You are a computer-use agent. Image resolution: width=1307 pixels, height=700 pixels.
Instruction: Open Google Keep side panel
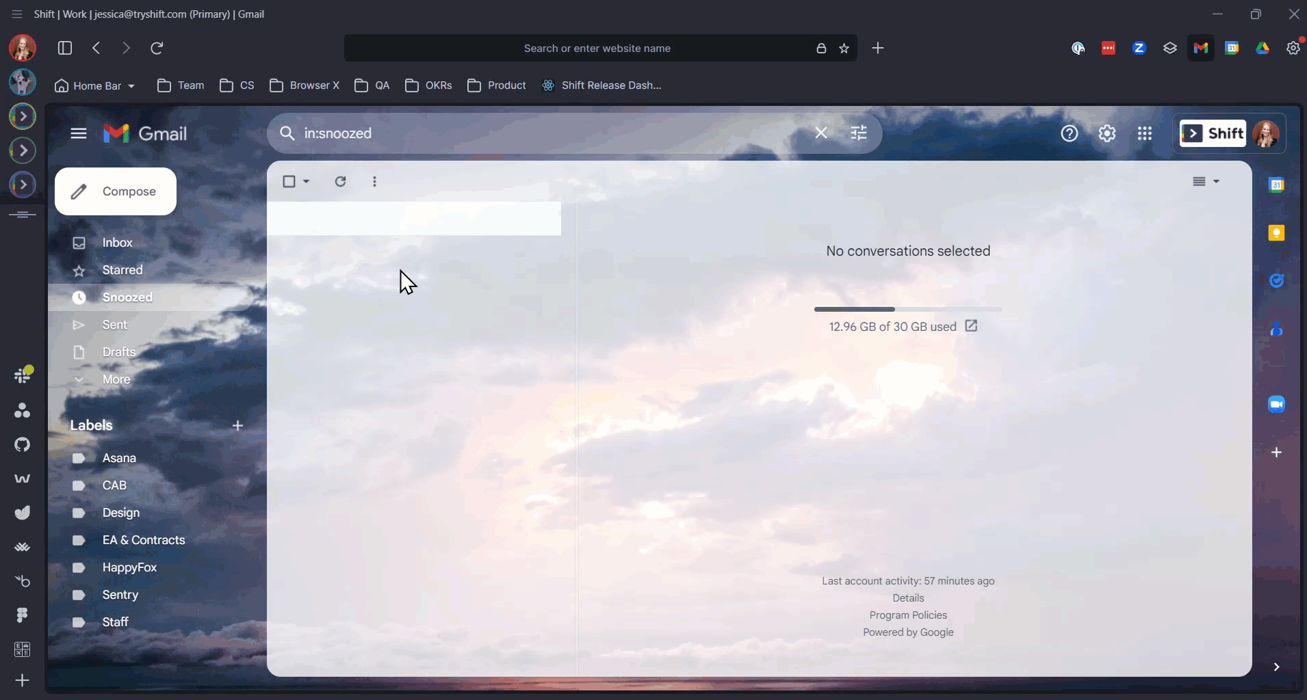1276,233
